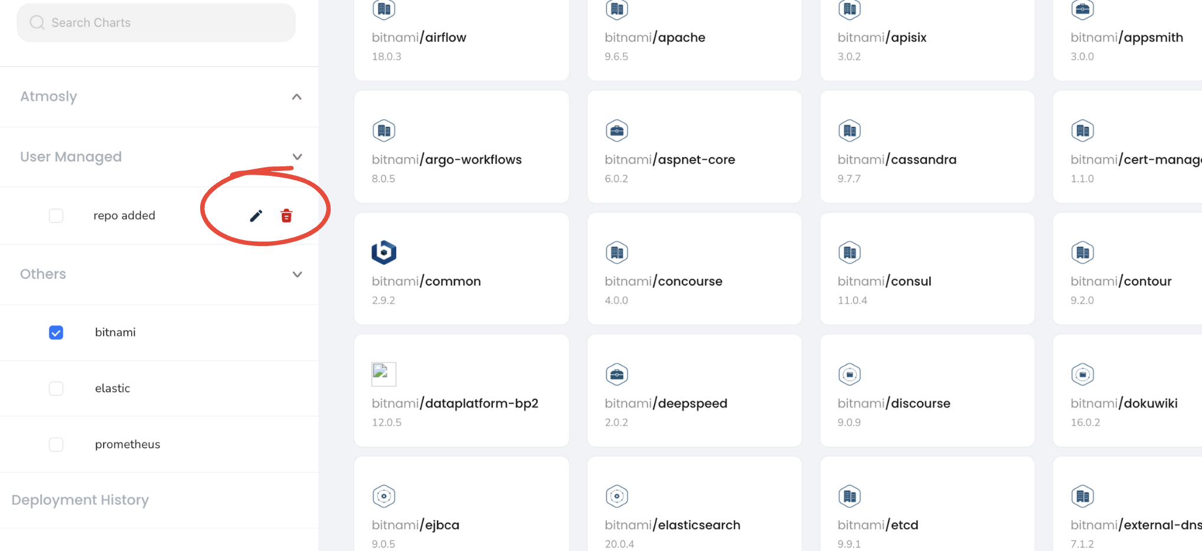The image size is (1202, 551).
Task: Delete repo added with the trash icon
Action: coord(286,216)
